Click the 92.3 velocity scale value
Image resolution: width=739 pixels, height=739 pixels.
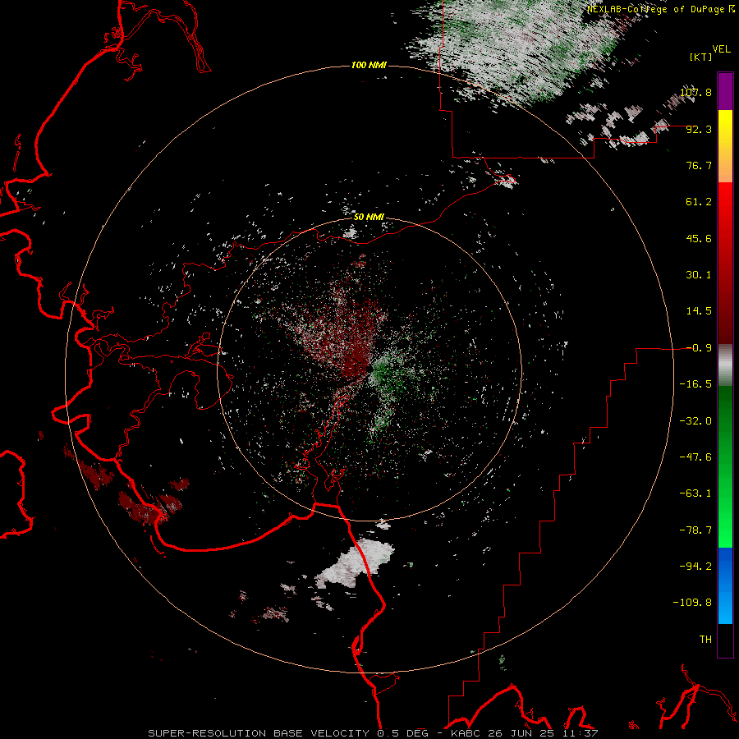click(699, 129)
